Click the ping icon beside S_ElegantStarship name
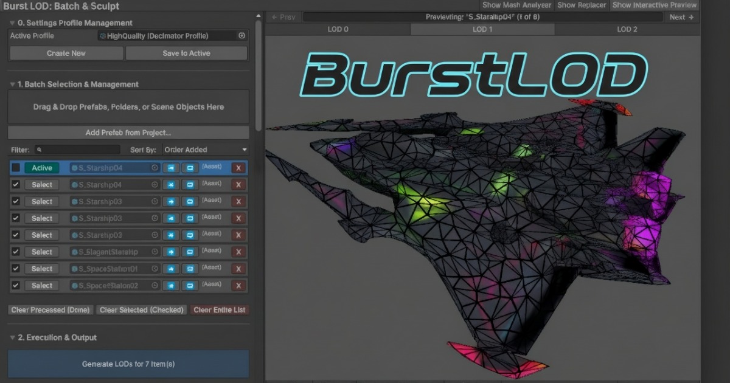The image size is (730, 383). (155, 251)
